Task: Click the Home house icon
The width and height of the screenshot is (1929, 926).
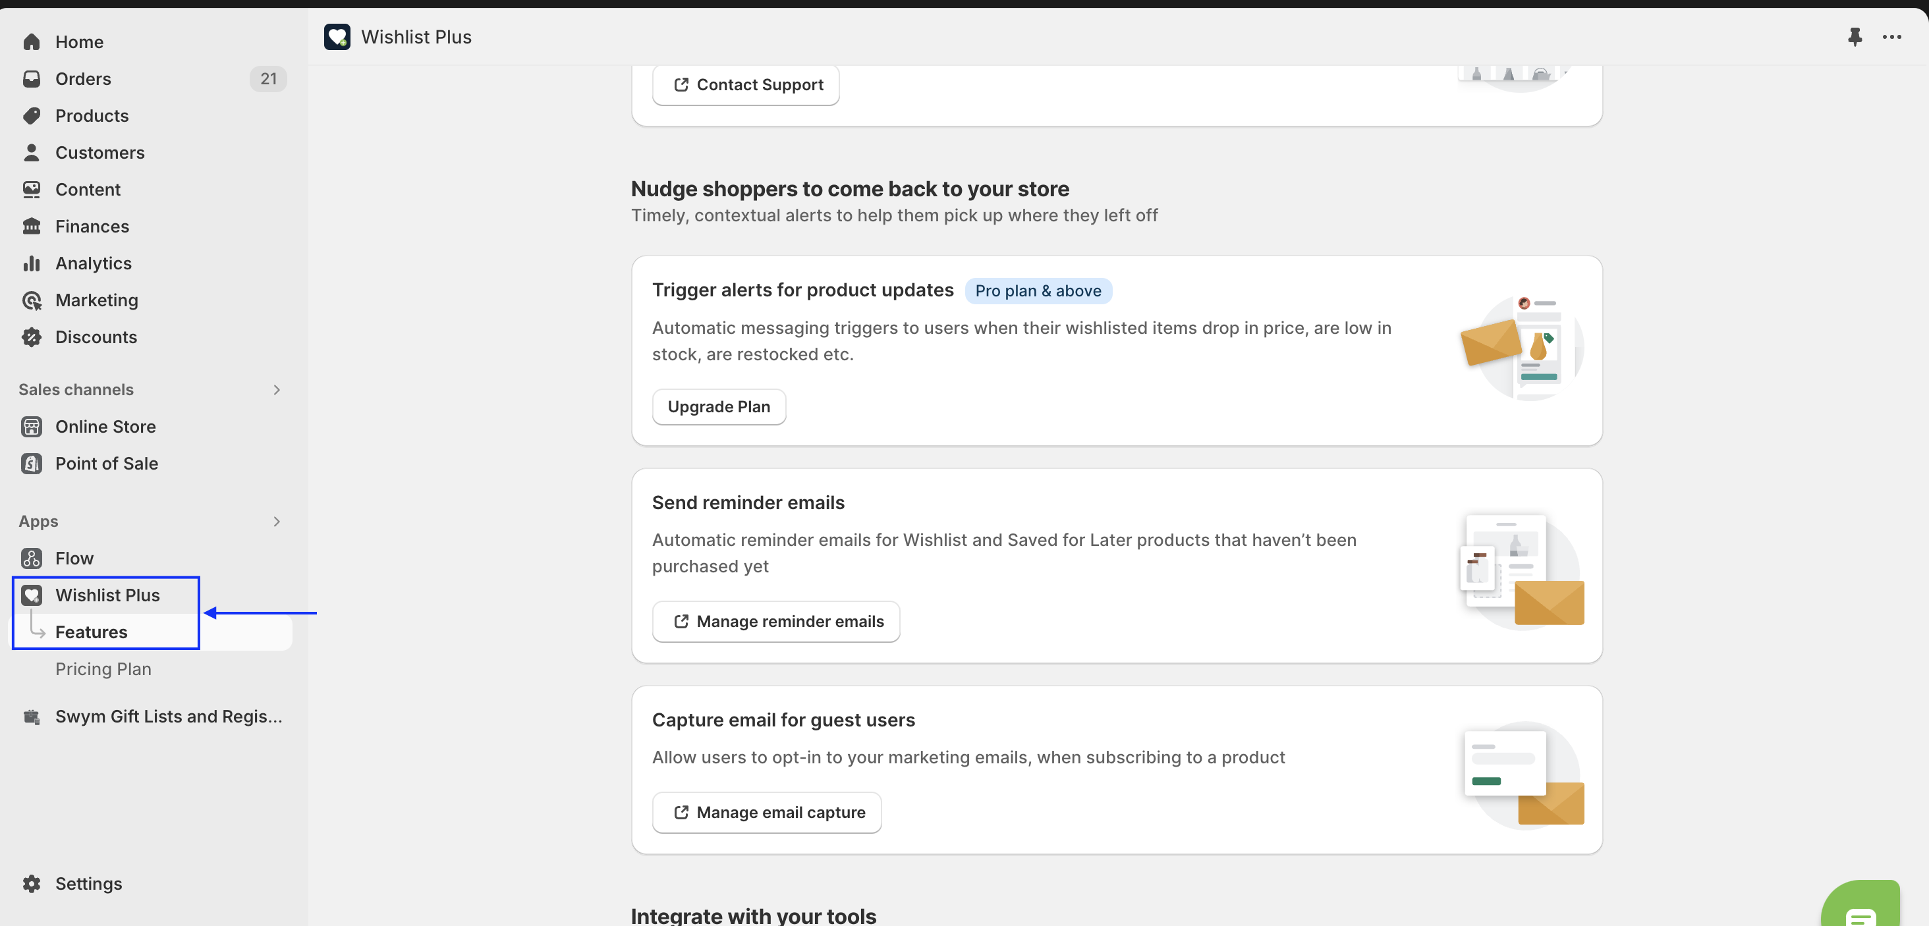Action: click(x=32, y=42)
